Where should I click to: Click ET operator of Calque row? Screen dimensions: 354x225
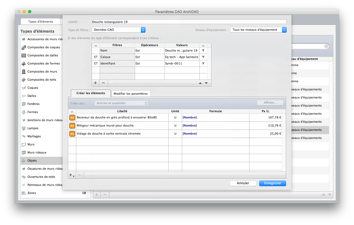click(96, 57)
